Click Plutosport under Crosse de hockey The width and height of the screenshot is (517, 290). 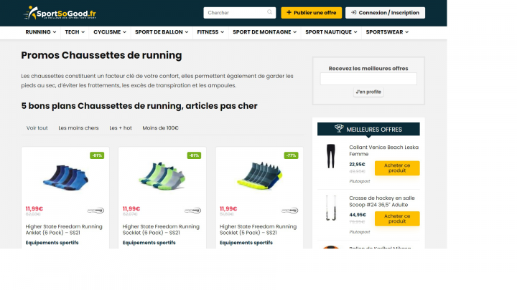pos(360,232)
